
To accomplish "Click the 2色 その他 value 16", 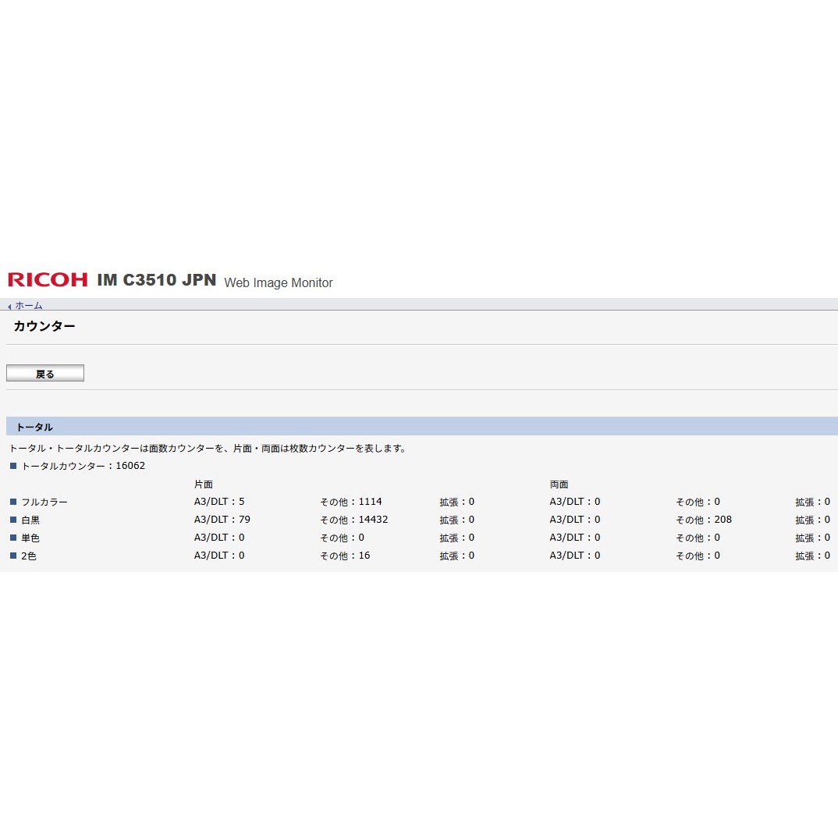I will pyautogui.click(x=364, y=556).
